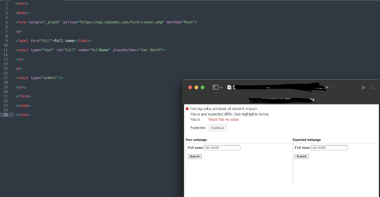380x197 pixels.
Task: Click the closing </html> tag on line 25
Action: tap(23, 115)
